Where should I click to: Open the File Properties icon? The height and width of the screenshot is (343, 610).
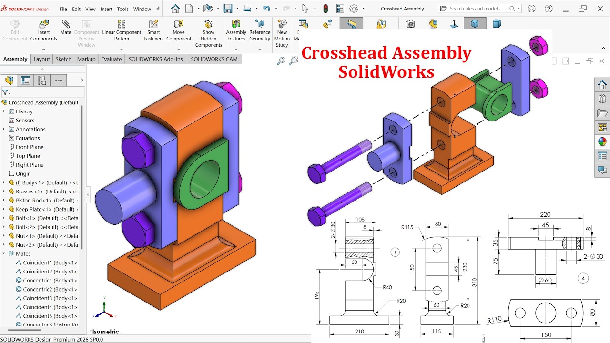(x=340, y=9)
